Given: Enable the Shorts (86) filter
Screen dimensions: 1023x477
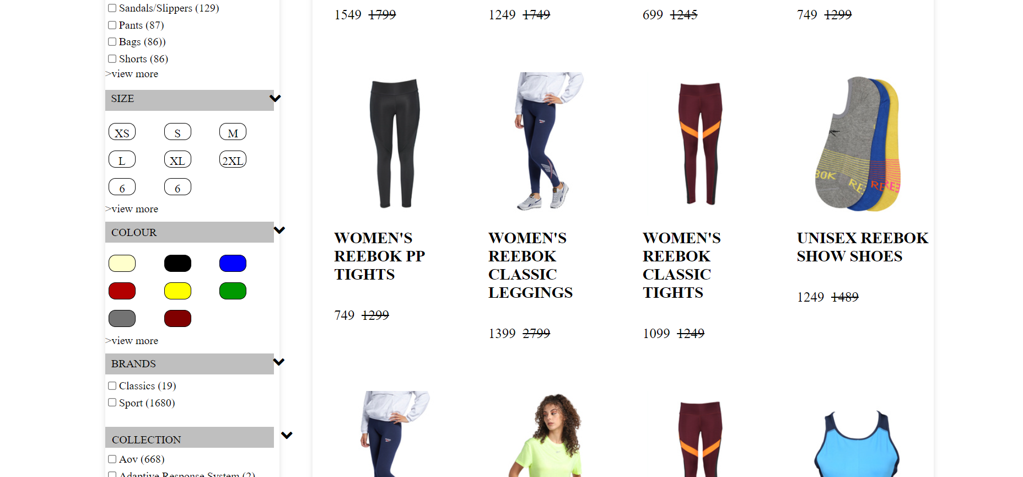Looking at the screenshot, I should point(112,58).
